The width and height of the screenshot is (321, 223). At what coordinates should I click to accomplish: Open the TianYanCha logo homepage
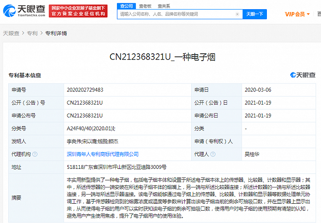[x=24, y=11]
